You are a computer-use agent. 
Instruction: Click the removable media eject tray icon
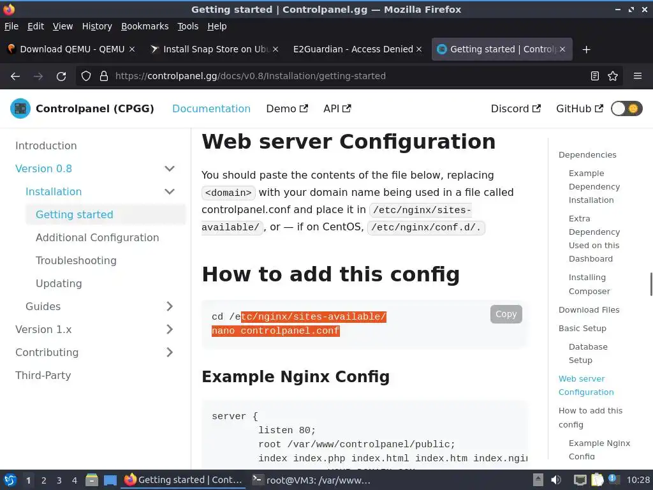pyautogui.click(x=538, y=480)
